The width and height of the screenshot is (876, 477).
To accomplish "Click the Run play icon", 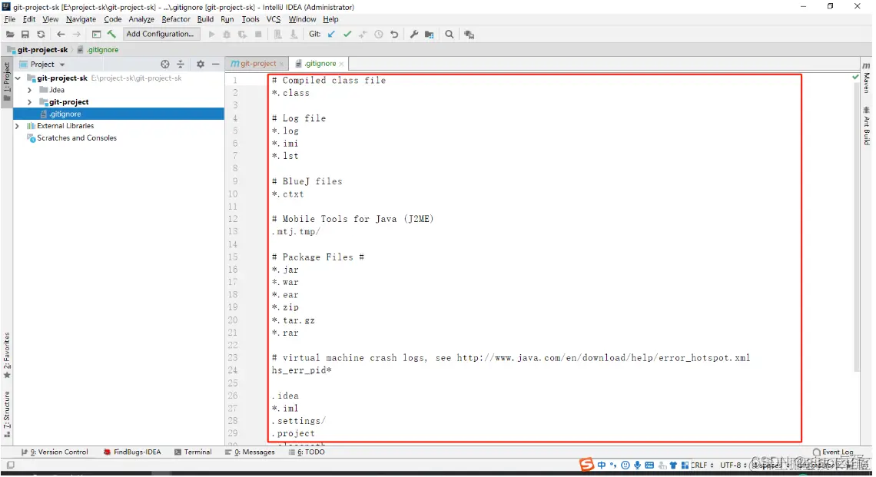I will click(212, 34).
